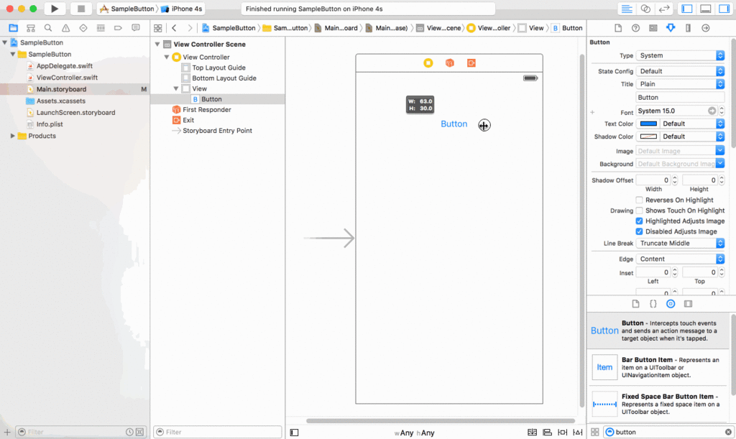The image size is (736, 439).
Task: Select the First Responder cube icon on canvas
Action: pyautogui.click(x=450, y=63)
